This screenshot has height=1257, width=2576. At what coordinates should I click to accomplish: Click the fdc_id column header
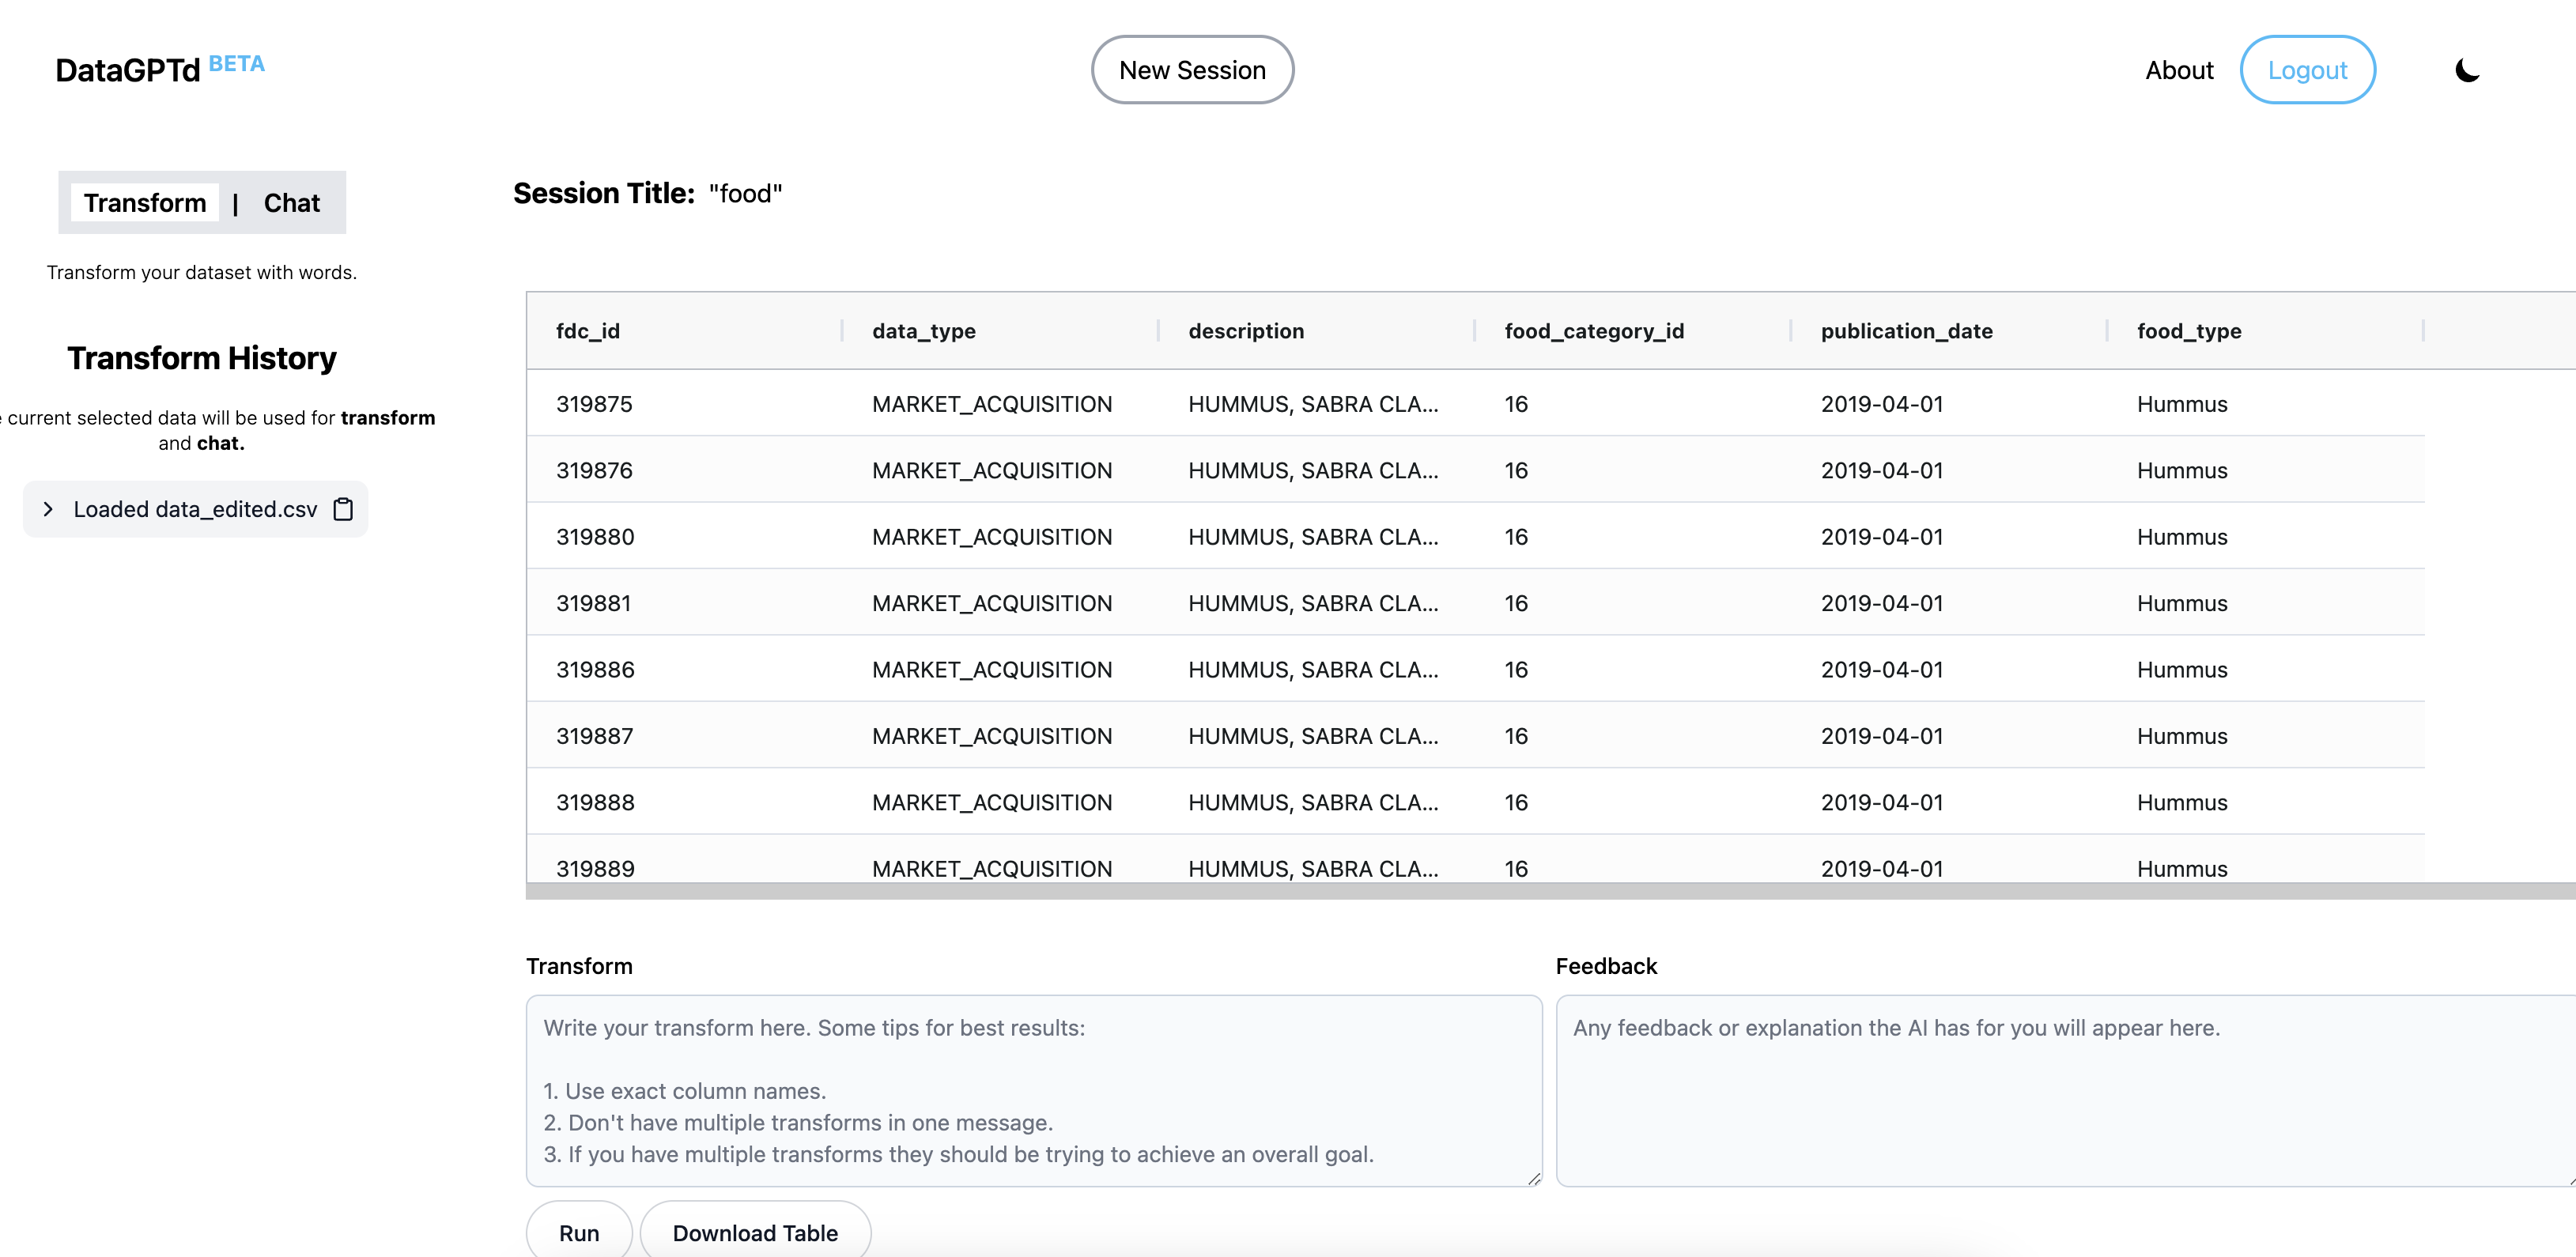588,331
